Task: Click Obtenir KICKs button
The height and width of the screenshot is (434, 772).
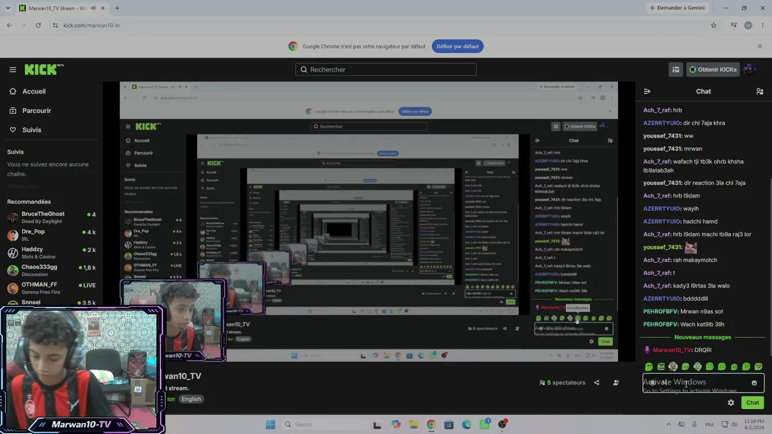Action: pos(713,69)
